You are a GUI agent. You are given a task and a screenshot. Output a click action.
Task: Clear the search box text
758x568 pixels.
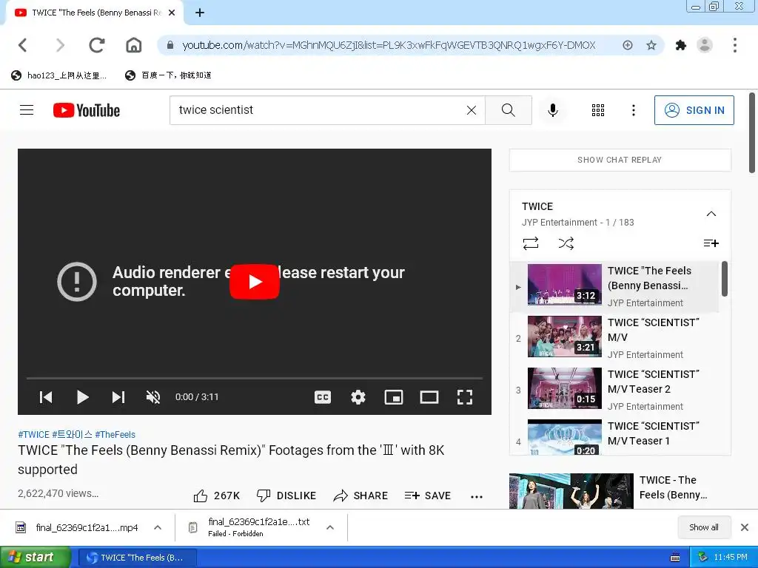pyautogui.click(x=472, y=110)
